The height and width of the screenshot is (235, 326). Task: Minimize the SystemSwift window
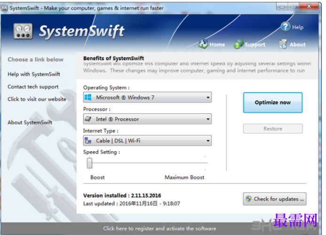click(x=282, y=7)
